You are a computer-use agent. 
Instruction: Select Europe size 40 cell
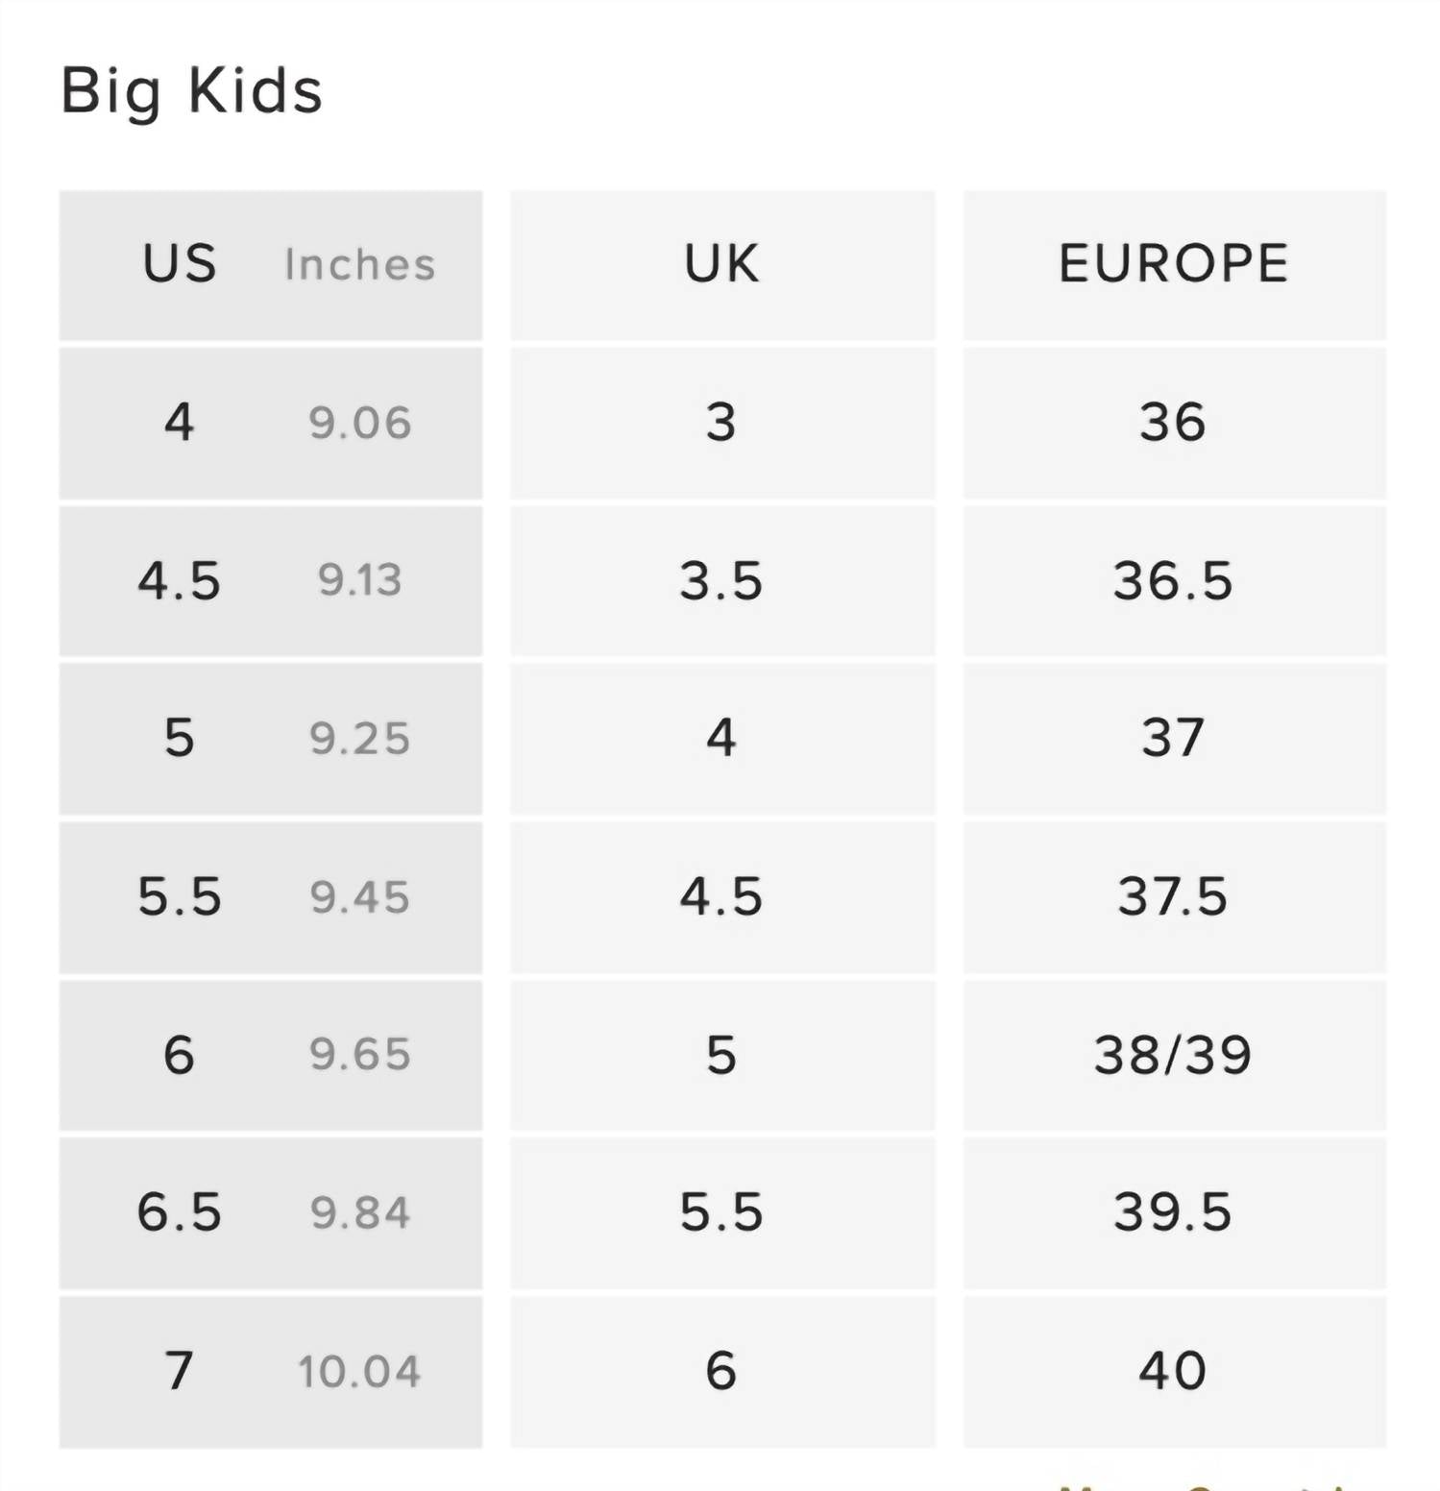pyautogui.click(x=1173, y=1371)
